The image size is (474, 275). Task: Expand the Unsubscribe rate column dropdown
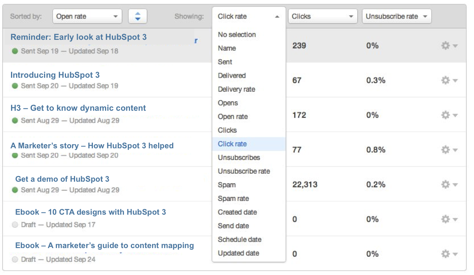tap(396, 16)
